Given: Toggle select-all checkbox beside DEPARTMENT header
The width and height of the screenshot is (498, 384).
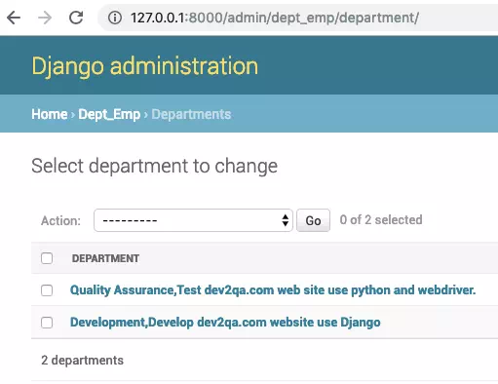Looking at the screenshot, I should (47, 258).
